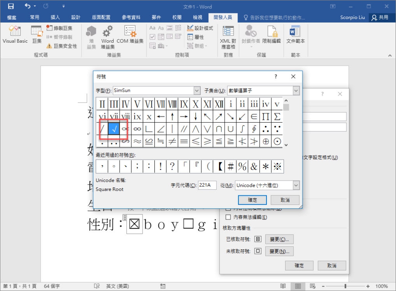This screenshot has width=396, height=291.
Task: Toggle the 內容無法編輯 checkbox
Action: coord(228,217)
